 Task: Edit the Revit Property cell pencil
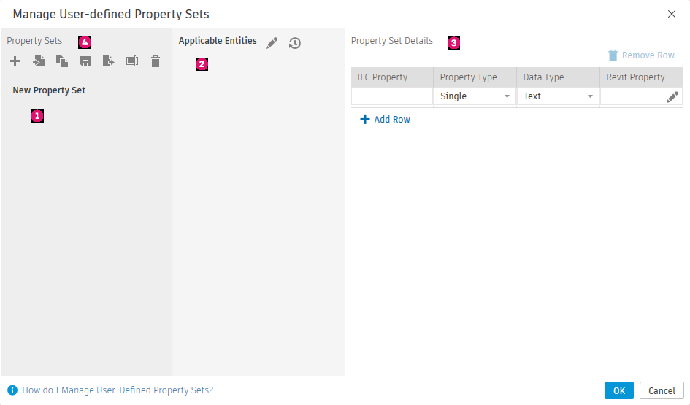(x=672, y=97)
